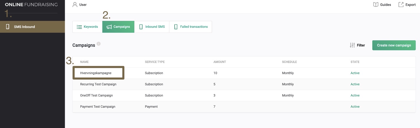Click amount 3 for OneOff Test Campaign
This screenshot has height=128, width=420.
(214, 95)
